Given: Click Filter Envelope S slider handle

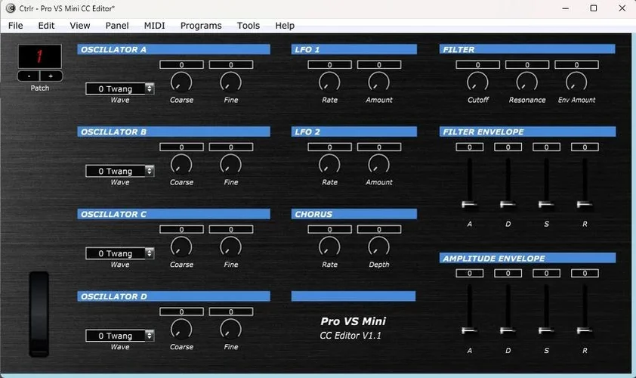Looking at the screenshot, I should [x=546, y=204].
